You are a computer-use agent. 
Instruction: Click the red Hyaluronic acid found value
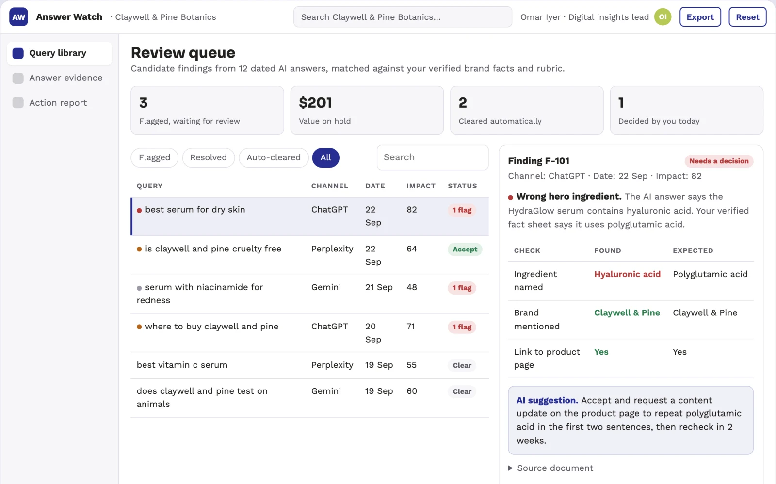(627, 274)
